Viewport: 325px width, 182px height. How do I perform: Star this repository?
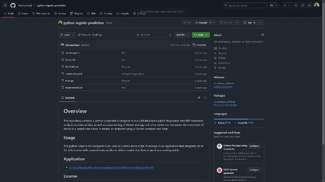click(x=250, y=22)
